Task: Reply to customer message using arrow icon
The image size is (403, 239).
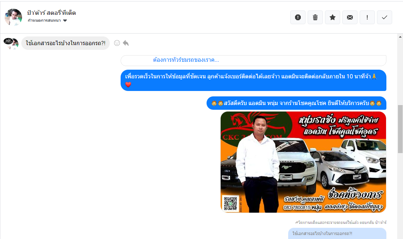Action: pyautogui.click(x=126, y=43)
